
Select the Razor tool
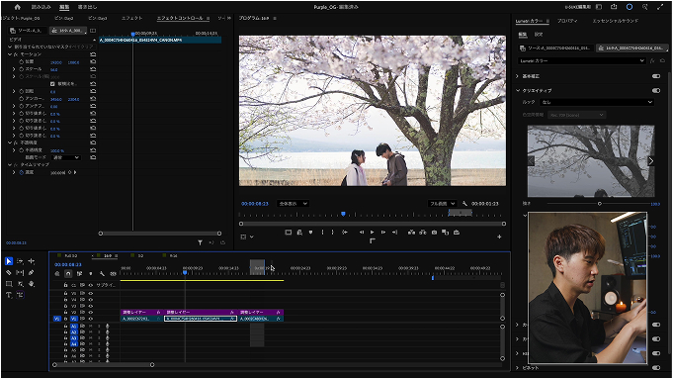tap(9, 272)
